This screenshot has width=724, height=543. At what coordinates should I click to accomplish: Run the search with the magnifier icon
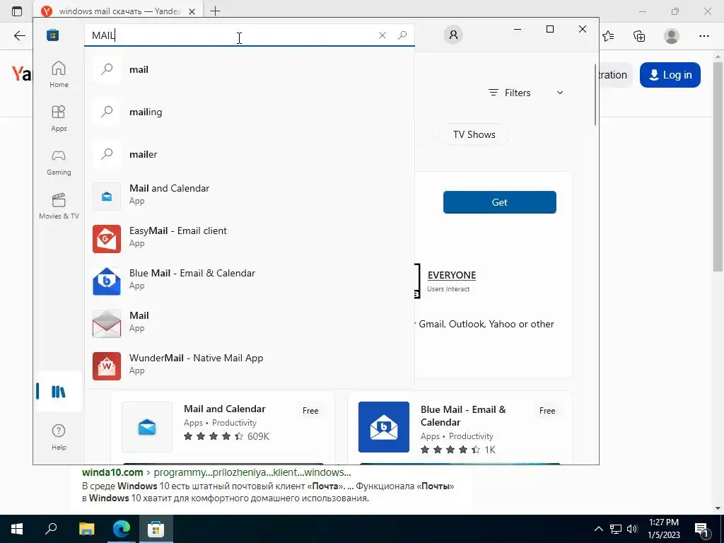[402, 35]
